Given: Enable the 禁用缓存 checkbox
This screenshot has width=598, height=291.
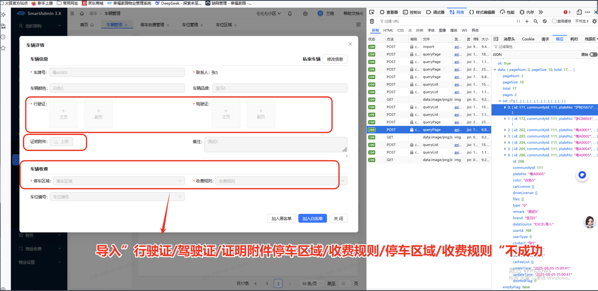Looking at the screenshot, I should click(554, 21).
